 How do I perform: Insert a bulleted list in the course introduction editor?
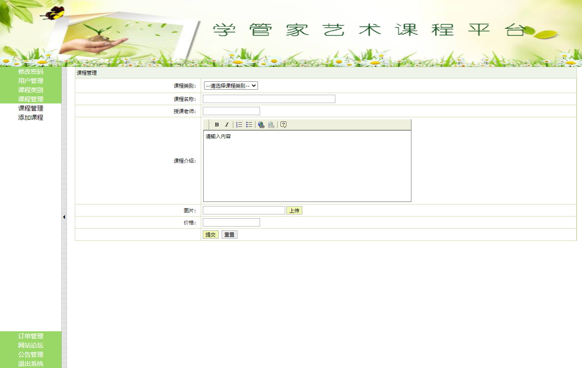coord(249,124)
